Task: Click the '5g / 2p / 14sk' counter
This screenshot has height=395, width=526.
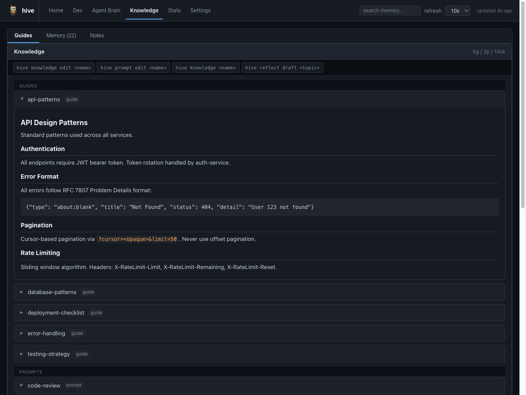Action: [x=489, y=51]
